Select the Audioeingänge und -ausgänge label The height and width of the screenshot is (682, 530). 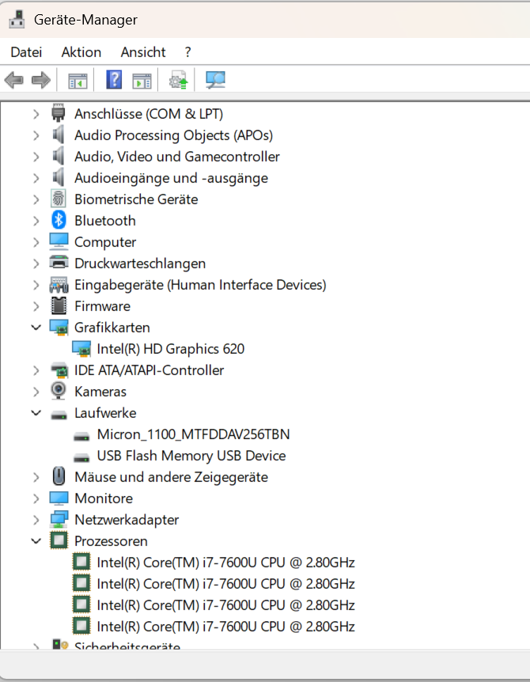[172, 178]
